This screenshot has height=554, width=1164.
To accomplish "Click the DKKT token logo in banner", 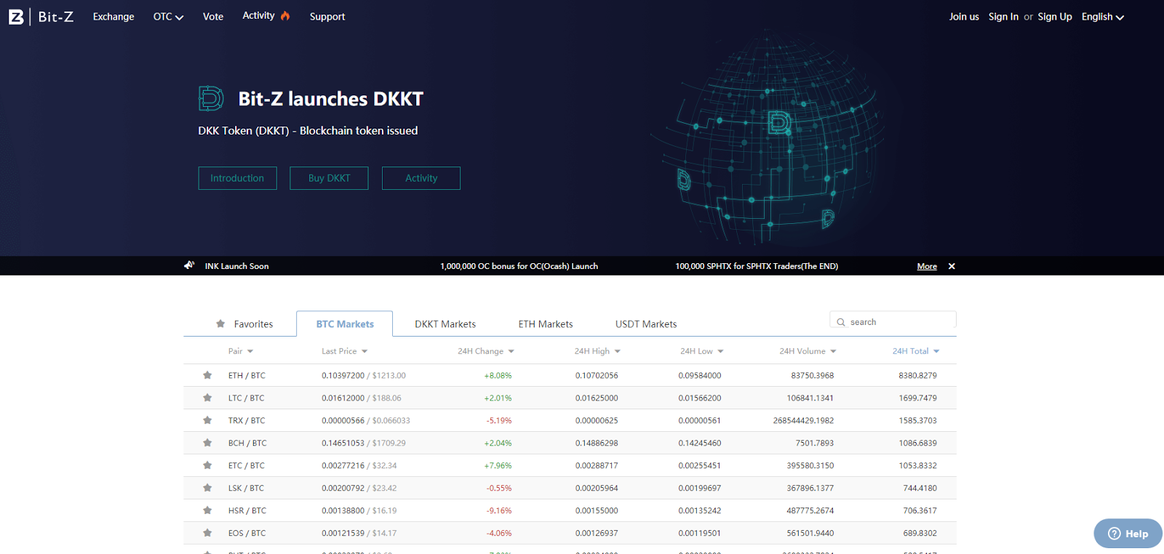I will click(211, 98).
